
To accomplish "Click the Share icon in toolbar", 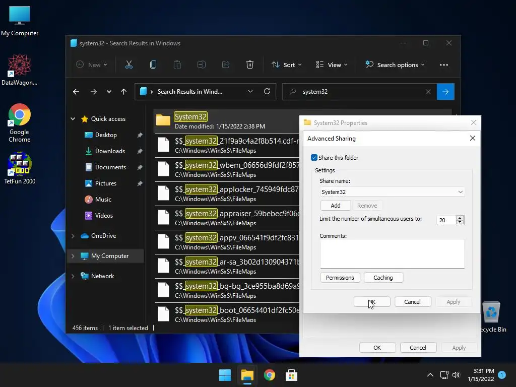I will pyautogui.click(x=226, y=65).
